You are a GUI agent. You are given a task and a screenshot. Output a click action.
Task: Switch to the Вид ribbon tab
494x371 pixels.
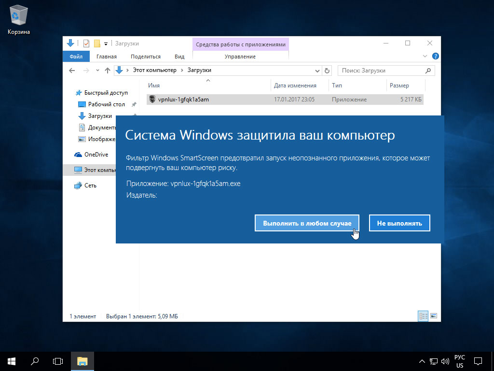pyautogui.click(x=179, y=57)
